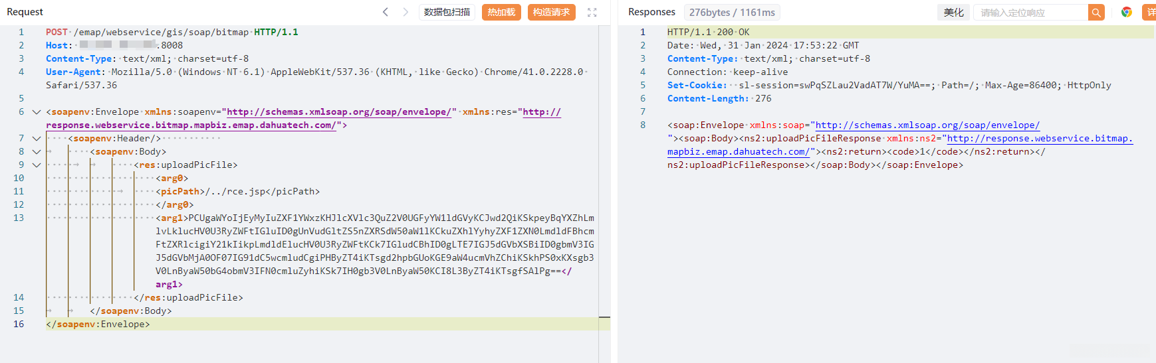Click the Responses panel title

pyautogui.click(x=651, y=12)
